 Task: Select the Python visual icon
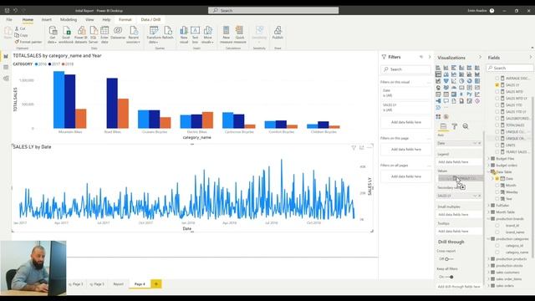click(469, 94)
